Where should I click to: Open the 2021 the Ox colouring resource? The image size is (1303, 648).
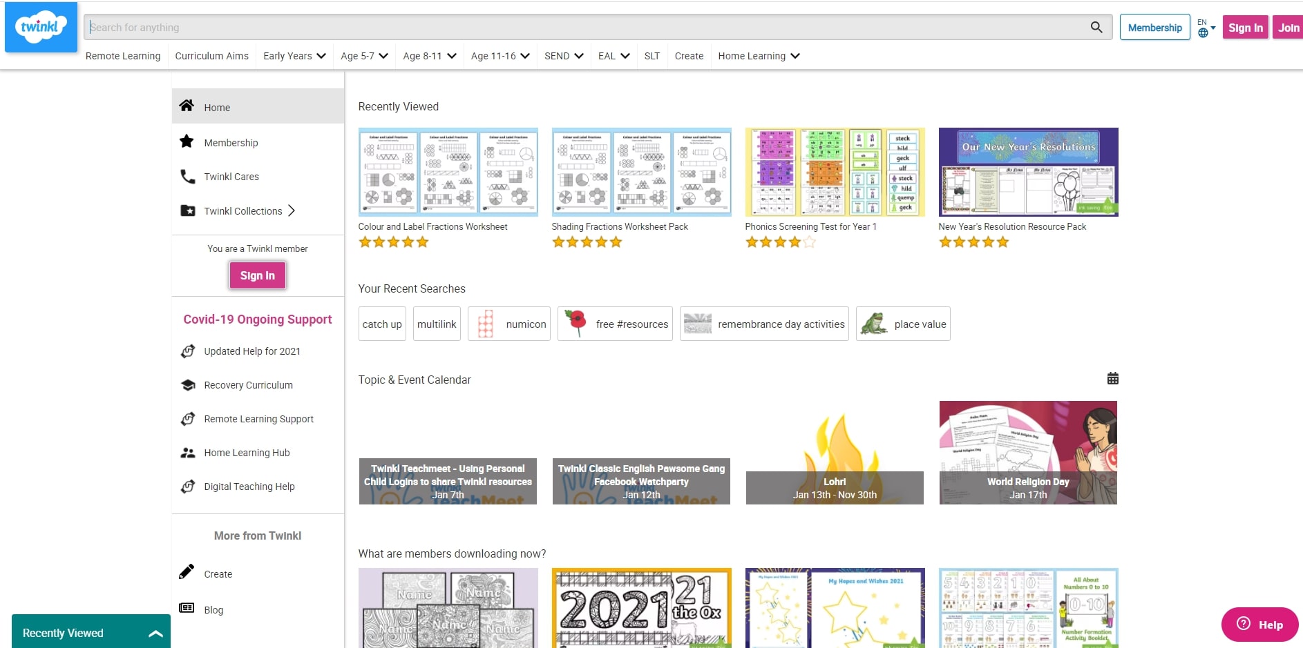tap(641, 608)
